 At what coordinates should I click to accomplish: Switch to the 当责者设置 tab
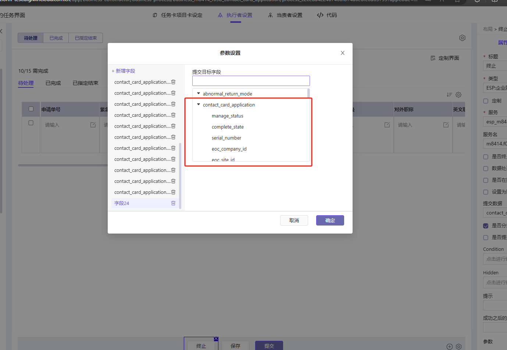tap(285, 15)
